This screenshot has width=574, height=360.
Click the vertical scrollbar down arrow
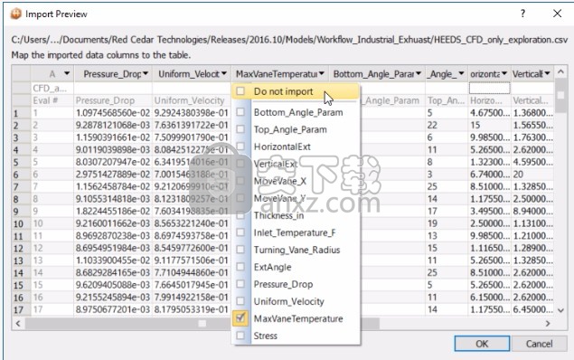[560, 310]
